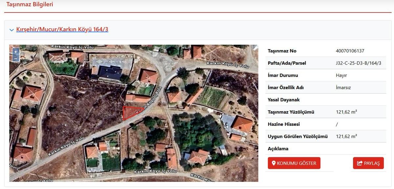
Task: Open the Kırşehir/Mucur/Karkın Köyü 164/3 link
Action: click(62, 29)
